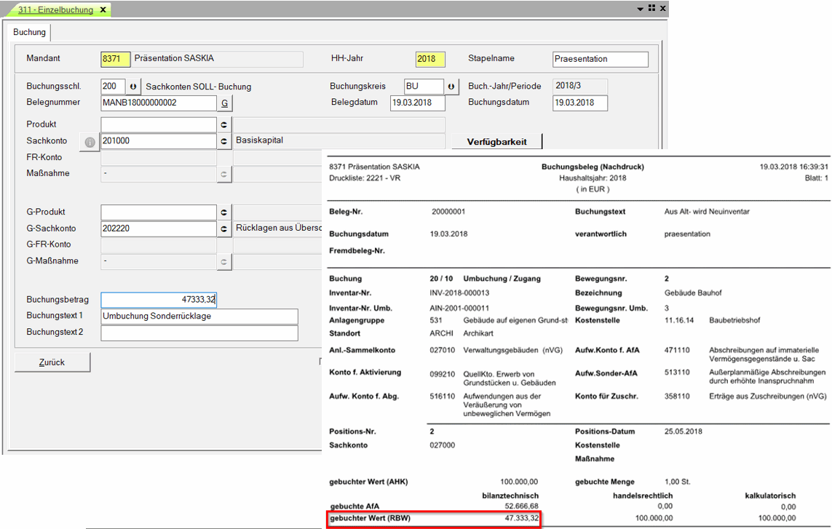The height and width of the screenshot is (529, 832).
Task: Click the G button next to Belegnummer
Action: [224, 103]
